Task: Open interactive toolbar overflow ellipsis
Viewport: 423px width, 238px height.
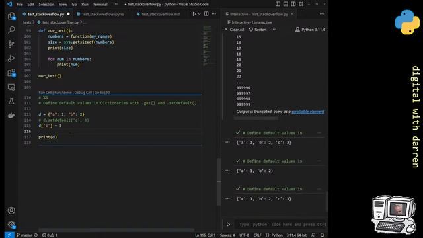Action: tap(274, 30)
